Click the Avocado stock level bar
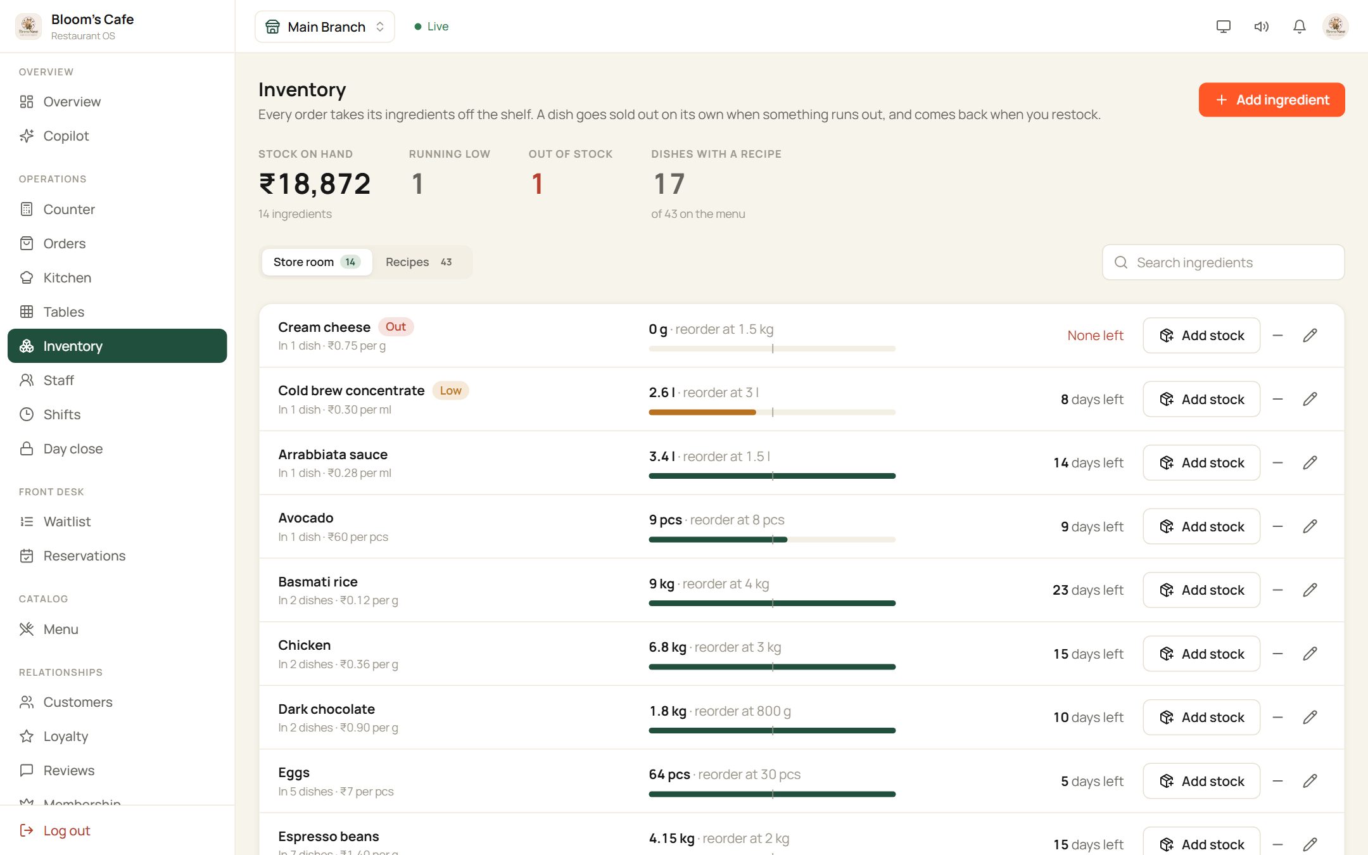This screenshot has width=1368, height=855. (x=772, y=540)
